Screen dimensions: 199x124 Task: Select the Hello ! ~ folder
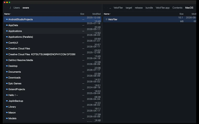pyautogui.click(x=52, y=95)
